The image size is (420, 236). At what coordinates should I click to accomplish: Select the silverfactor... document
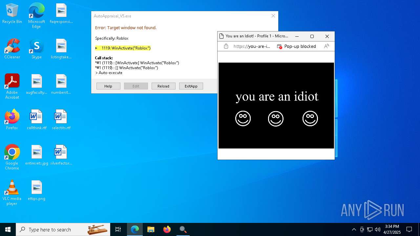point(61,155)
